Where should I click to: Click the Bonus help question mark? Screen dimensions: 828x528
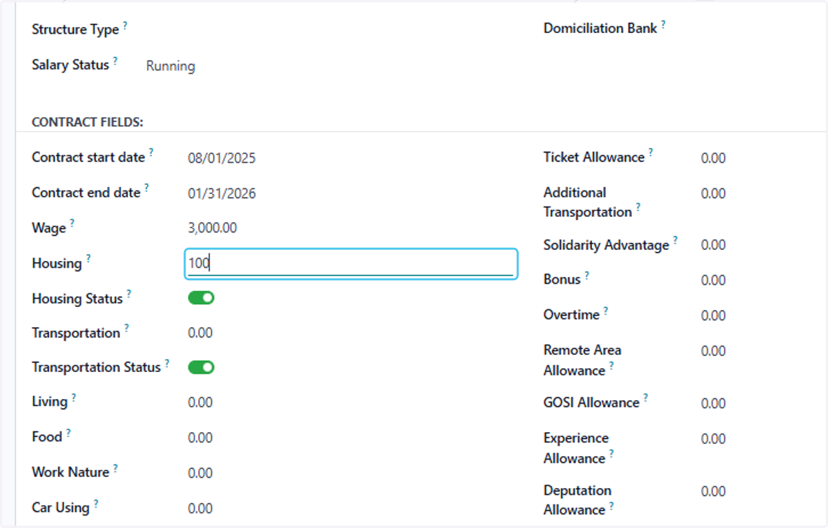pyautogui.click(x=586, y=275)
